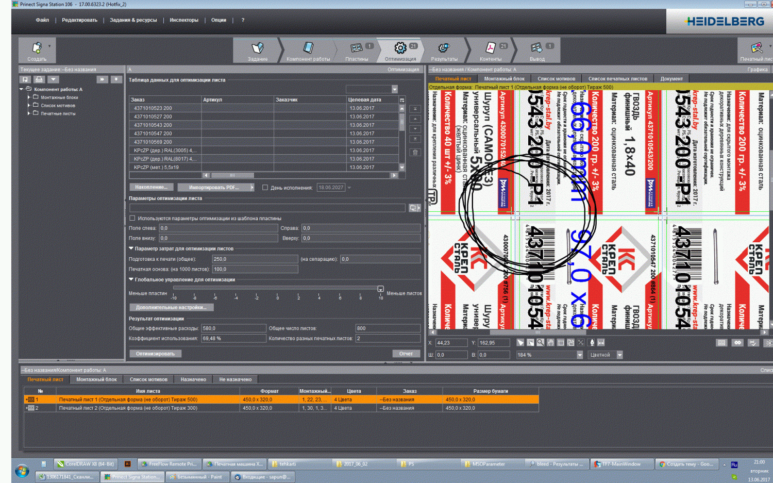Select the densitometer ink tool icon

(592, 342)
